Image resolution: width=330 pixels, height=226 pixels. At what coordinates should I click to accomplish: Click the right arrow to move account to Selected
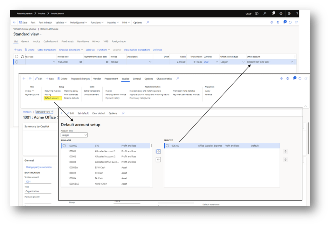(158, 151)
